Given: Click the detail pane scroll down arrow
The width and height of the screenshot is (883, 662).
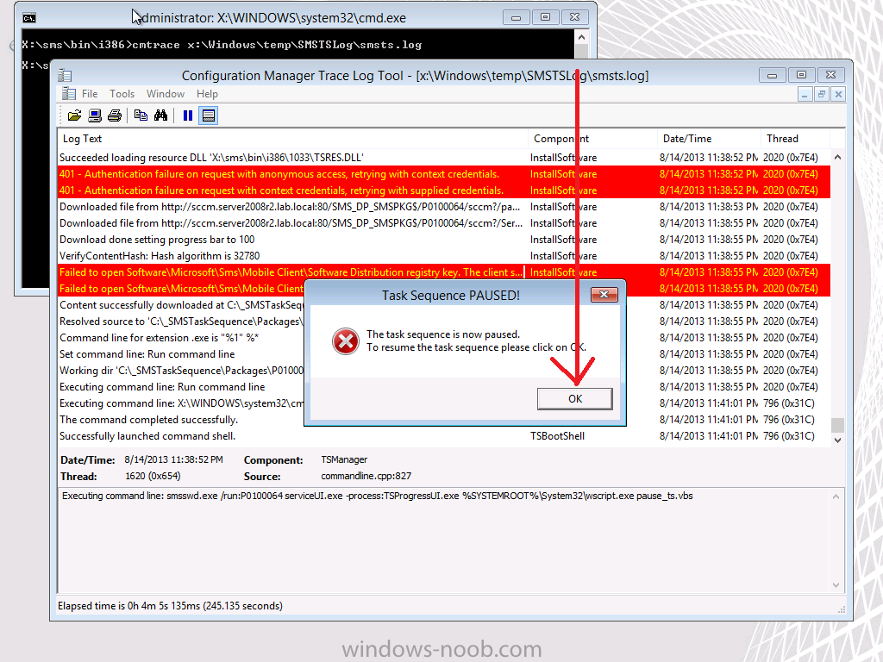Looking at the screenshot, I should coord(836,585).
